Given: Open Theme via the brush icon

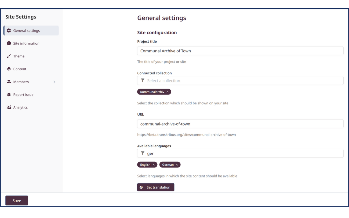Looking at the screenshot, I should (8, 56).
